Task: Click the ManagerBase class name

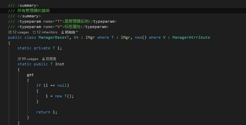Action: (51, 37)
